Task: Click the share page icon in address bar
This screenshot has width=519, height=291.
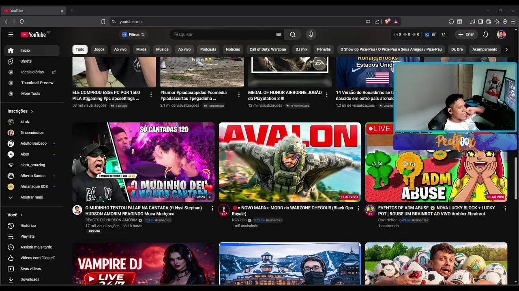Action: pyautogui.click(x=377, y=21)
